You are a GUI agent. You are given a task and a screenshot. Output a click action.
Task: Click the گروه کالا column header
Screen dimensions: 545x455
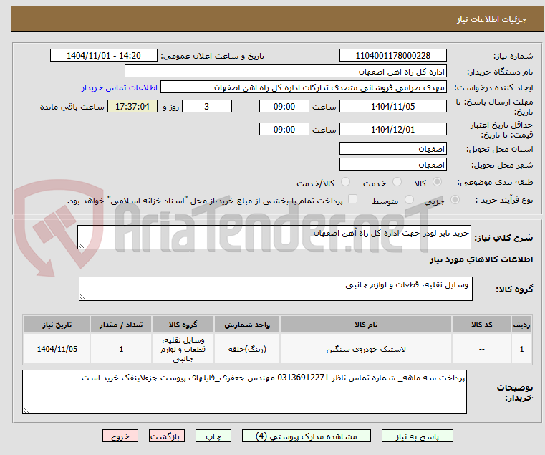[x=183, y=325]
